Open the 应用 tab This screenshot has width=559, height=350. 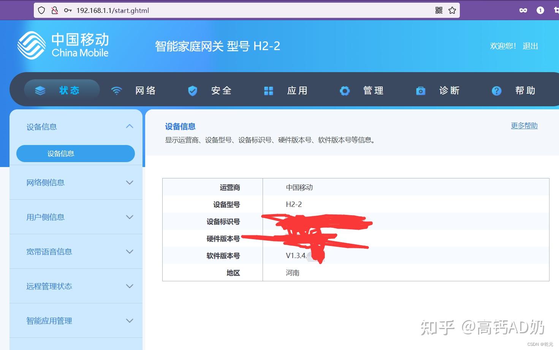[298, 90]
